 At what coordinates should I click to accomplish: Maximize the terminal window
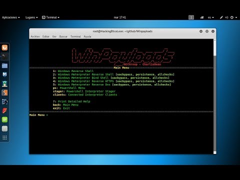point(207,31)
